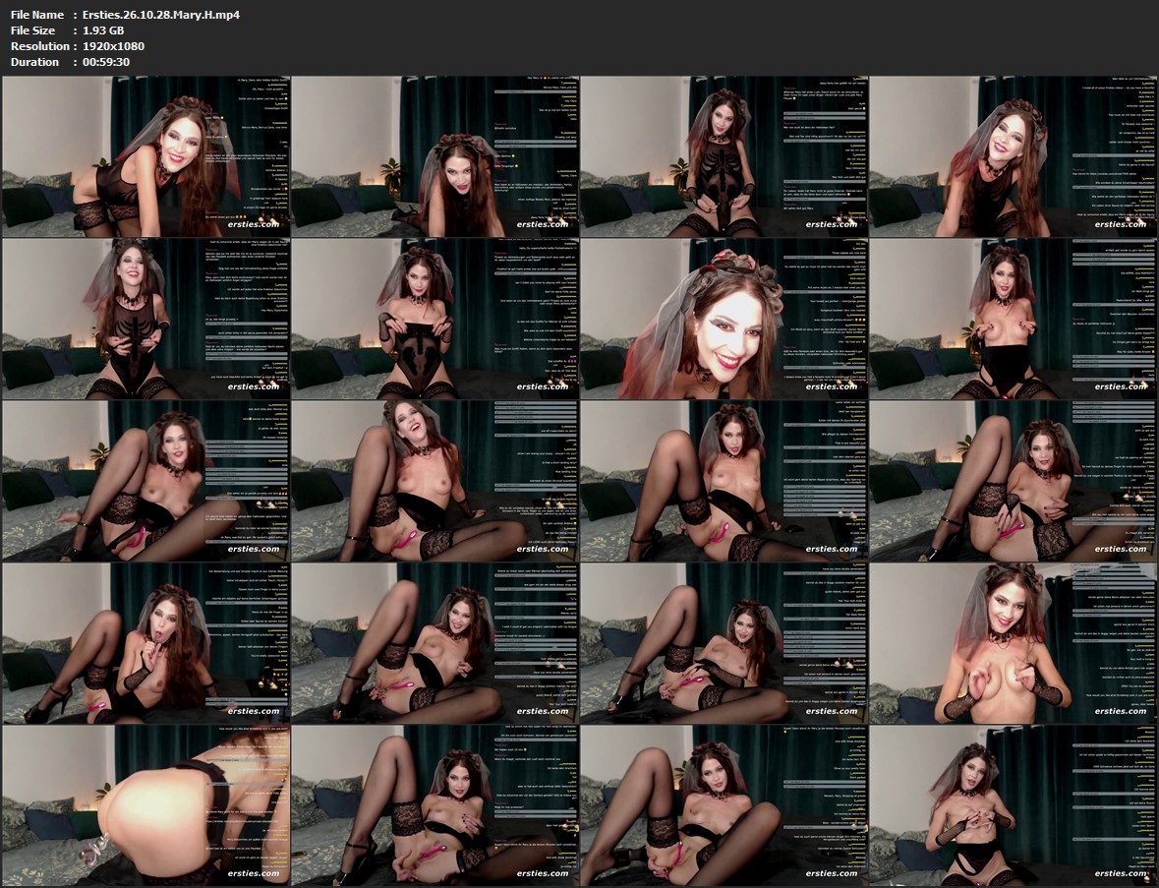The width and height of the screenshot is (1159, 888).
Task: Click the "1.93 GB" file size value
Action: click(103, 30)
